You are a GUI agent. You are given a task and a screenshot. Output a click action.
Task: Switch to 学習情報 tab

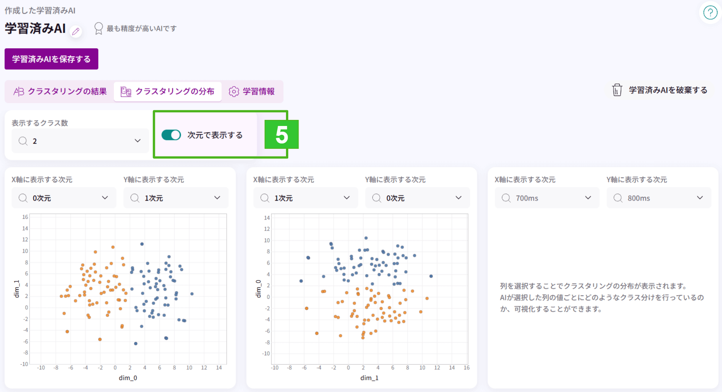point(252,91)
